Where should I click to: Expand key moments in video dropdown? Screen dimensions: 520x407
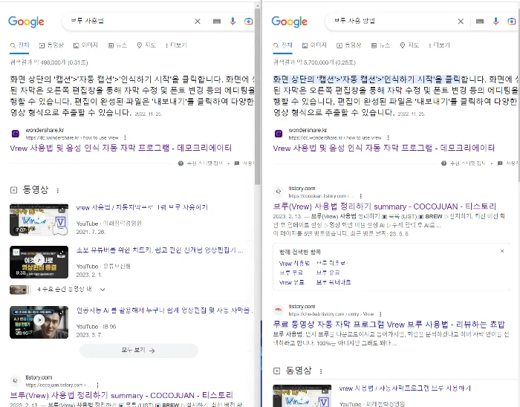pos(103,290)
